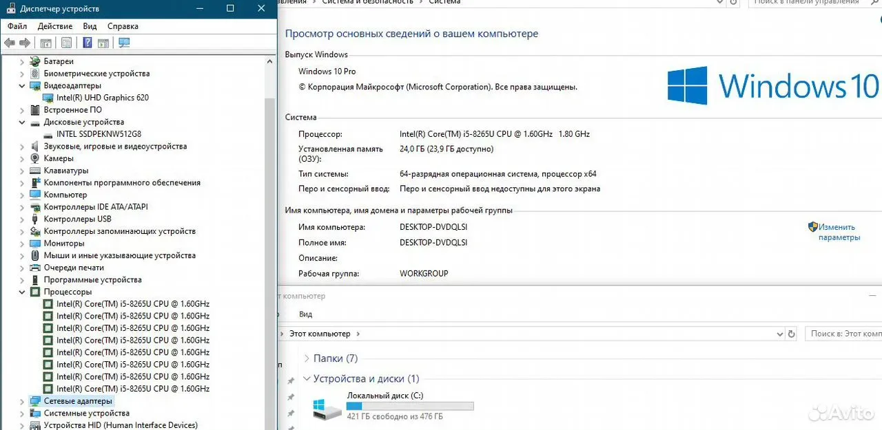Click the Intel(R) UHD Graphics 620 label
The height and width of the screenshot is (430, 882).
(x=103, y=98)
